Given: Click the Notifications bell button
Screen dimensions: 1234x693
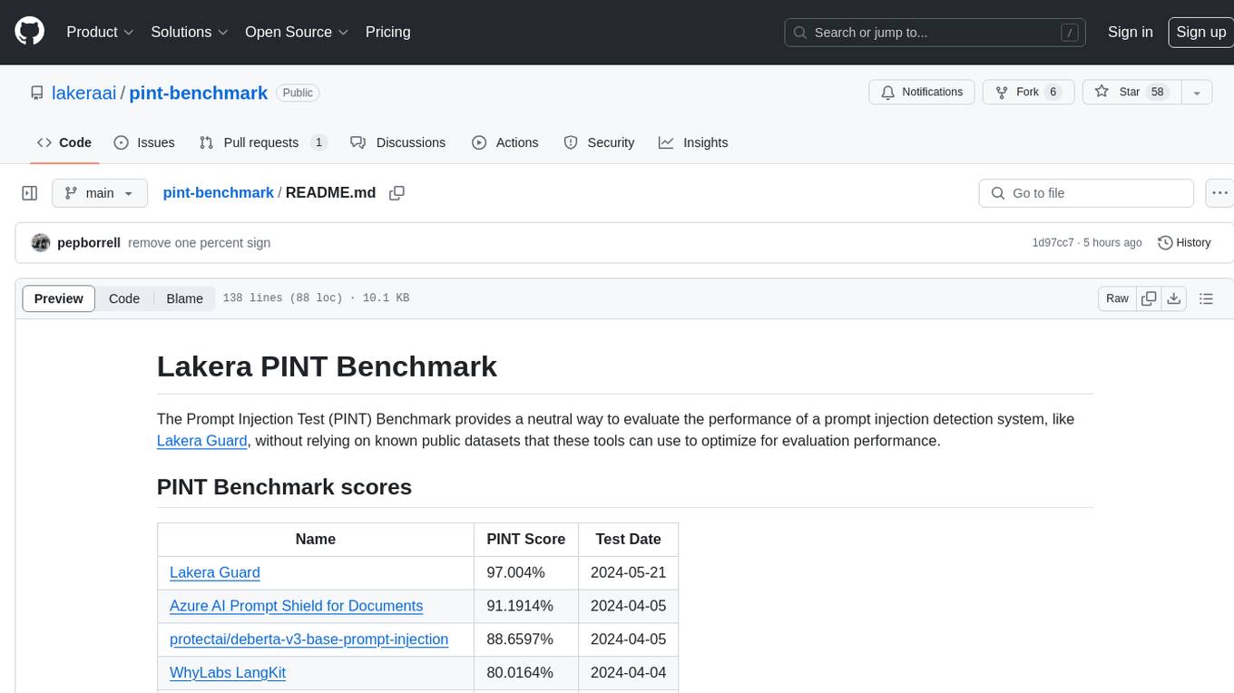Looking at the screenshot, I should pos(922,93).
